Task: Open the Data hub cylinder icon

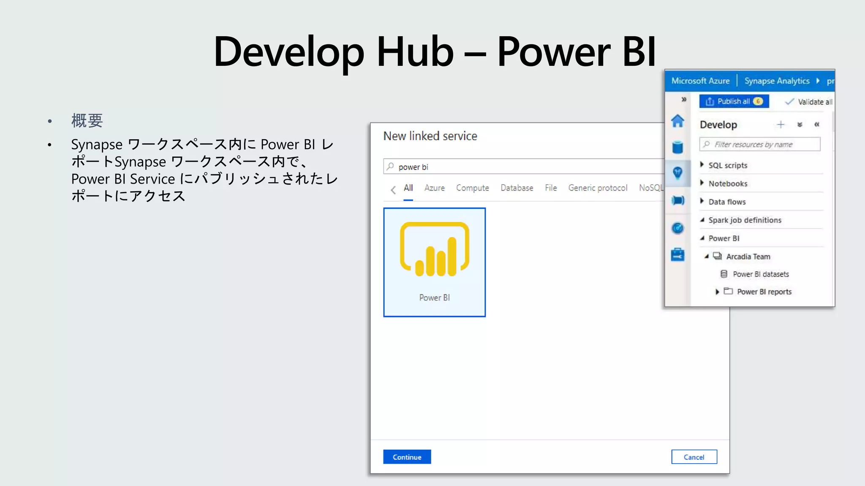Action: point(677,147)
